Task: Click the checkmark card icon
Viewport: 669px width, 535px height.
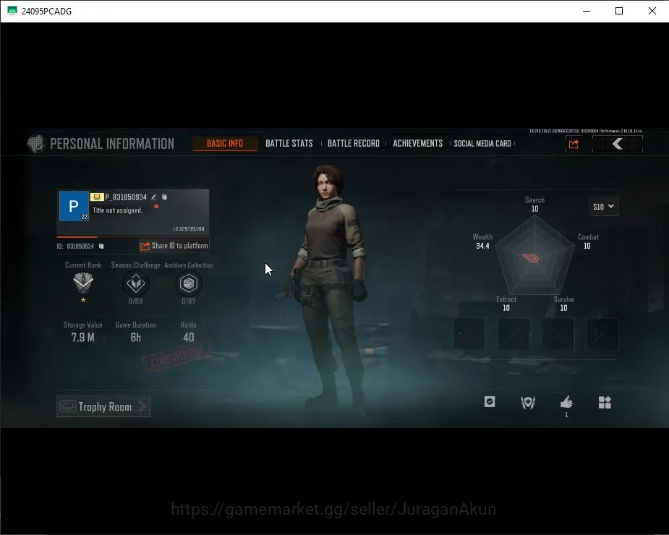Action: (x=490, y=401)
